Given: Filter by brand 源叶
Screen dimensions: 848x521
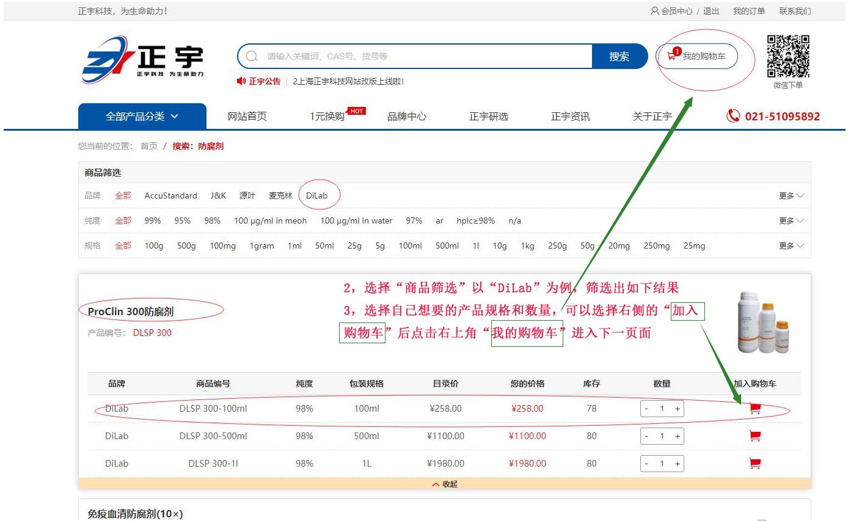Looking at the screenshot, I should click(247, 195).
